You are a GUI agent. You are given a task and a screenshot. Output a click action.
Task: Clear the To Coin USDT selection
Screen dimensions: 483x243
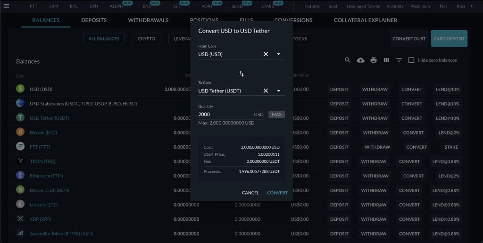(266, 91)
